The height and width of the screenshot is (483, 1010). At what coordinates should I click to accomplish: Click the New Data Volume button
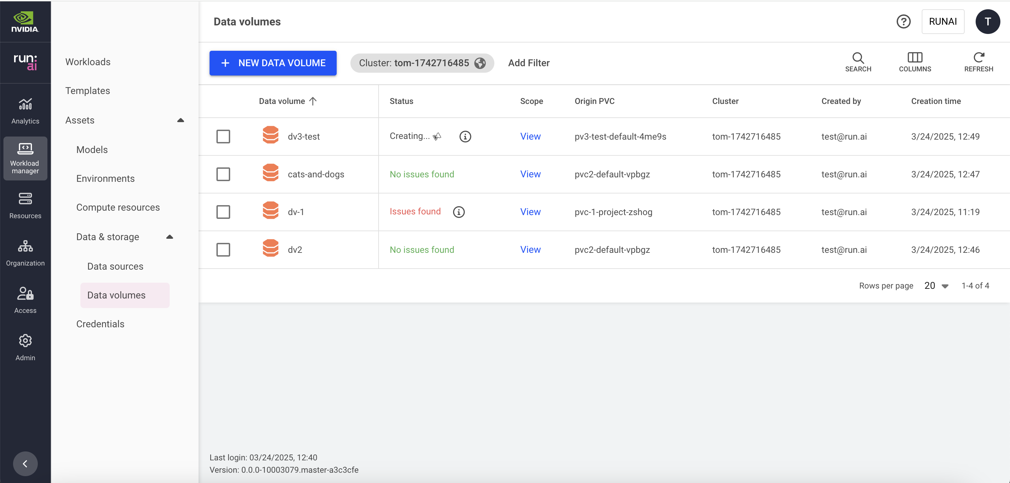(x=273, y=63)
